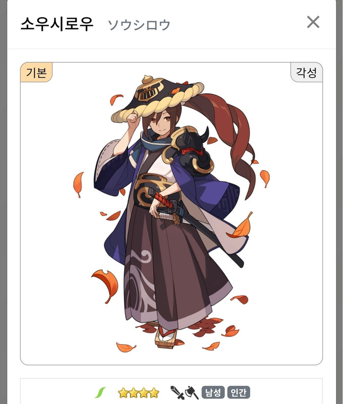
Task: Switch to the 각성 artwork tab
Action: [306, 72]
